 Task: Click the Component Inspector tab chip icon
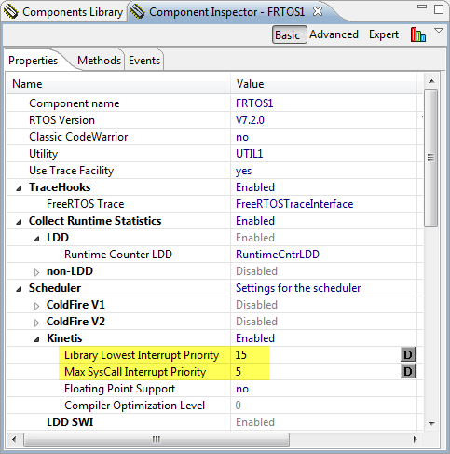[137, 12]
